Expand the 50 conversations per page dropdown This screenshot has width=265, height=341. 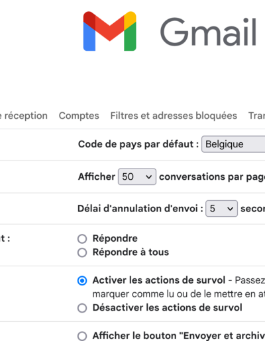[137, 176]
